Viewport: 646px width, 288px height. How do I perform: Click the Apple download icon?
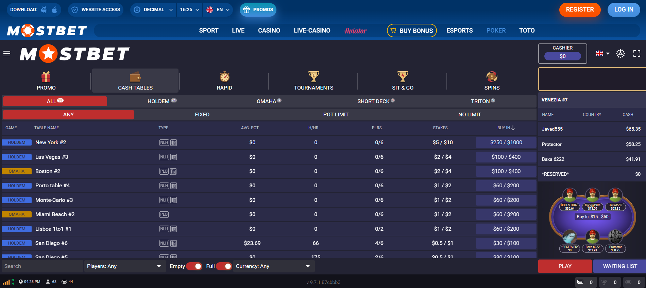[x=54, y=10]
